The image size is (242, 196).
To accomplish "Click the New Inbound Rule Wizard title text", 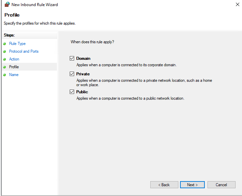I will 35,5.
